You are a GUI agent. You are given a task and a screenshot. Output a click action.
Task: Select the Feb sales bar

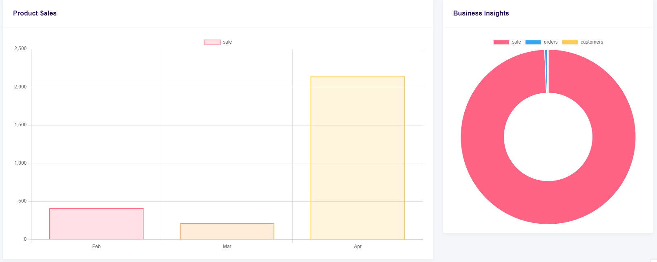(96, 224)
